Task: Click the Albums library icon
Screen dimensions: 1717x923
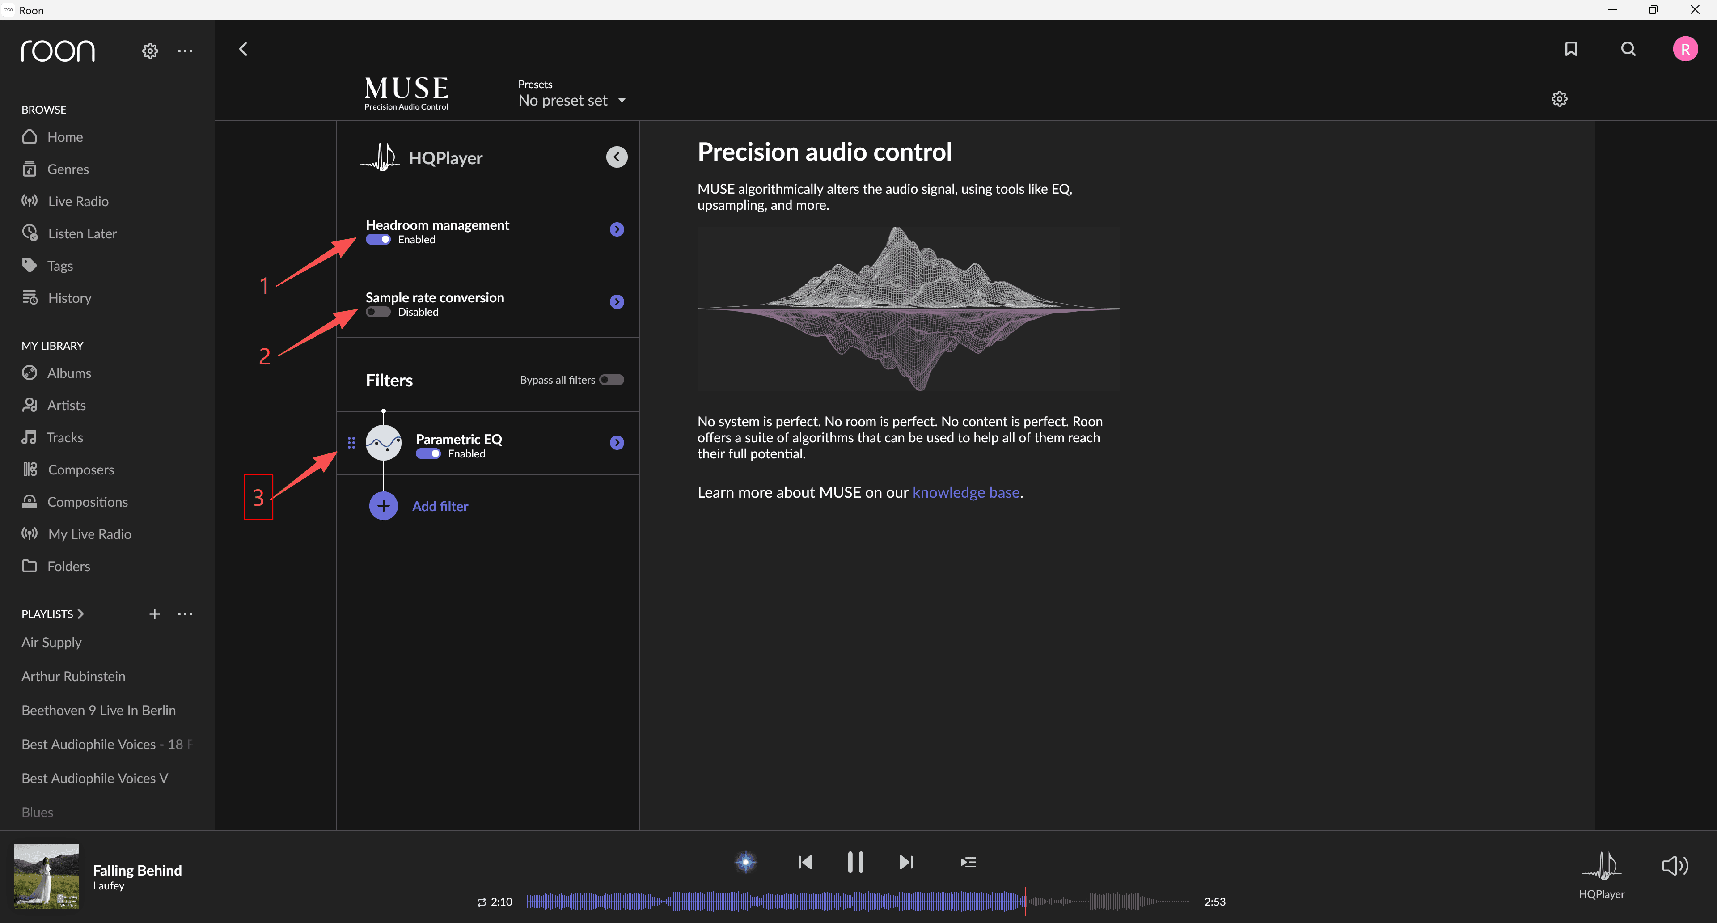Action: pos(30,373)
